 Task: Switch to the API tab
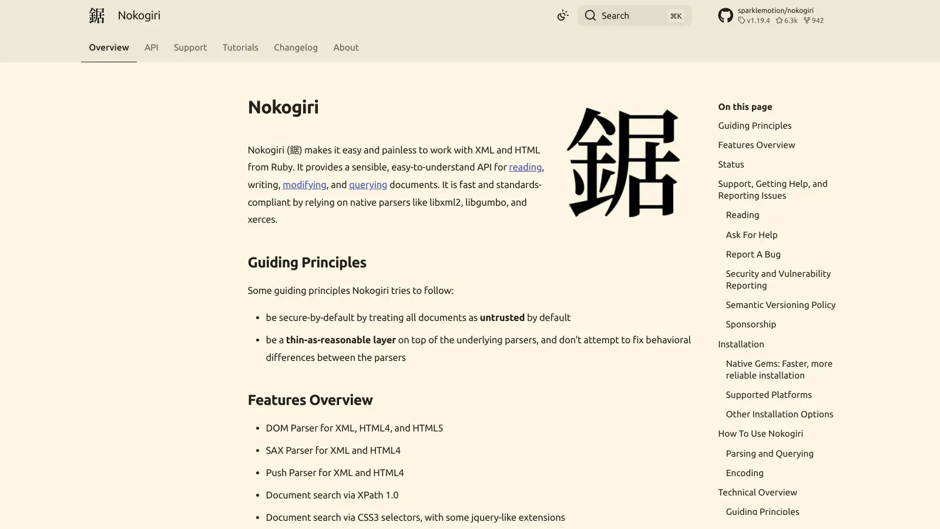tap(152, 48)
